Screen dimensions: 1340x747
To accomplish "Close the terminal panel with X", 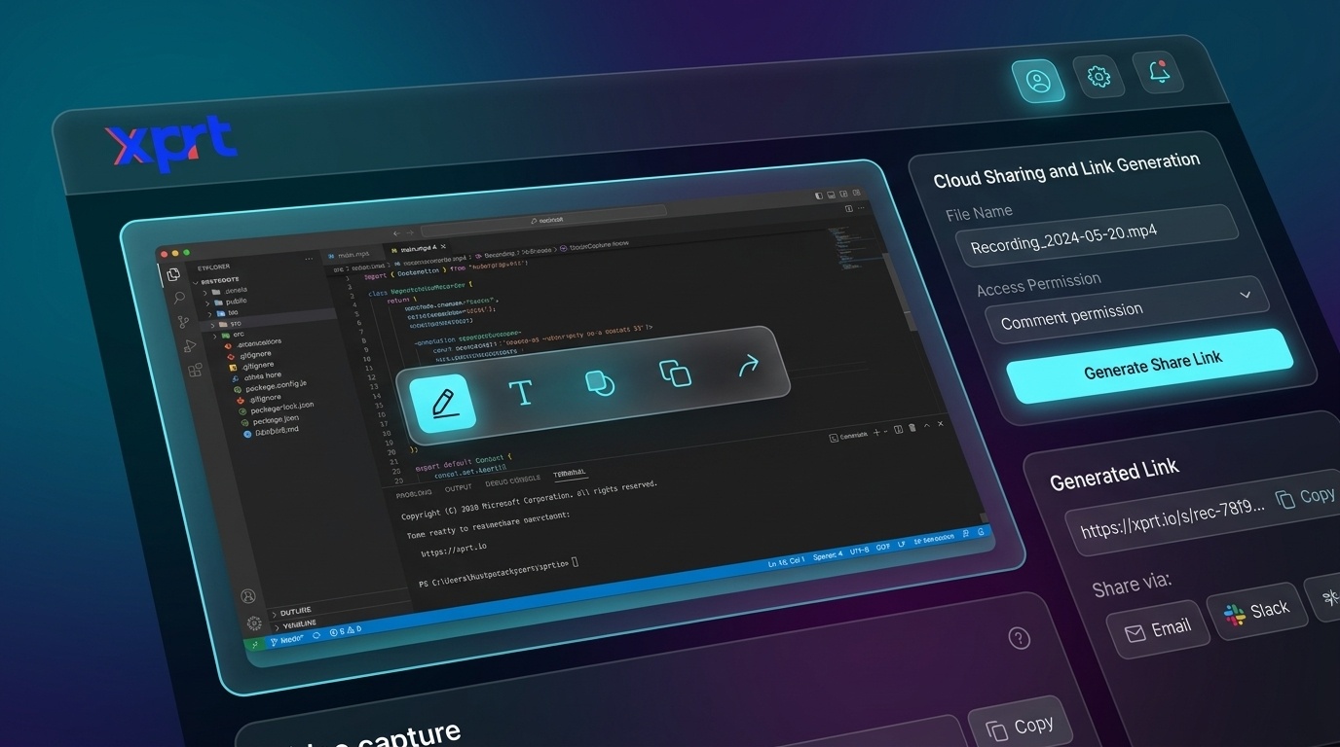I will [x=943, y=425].
